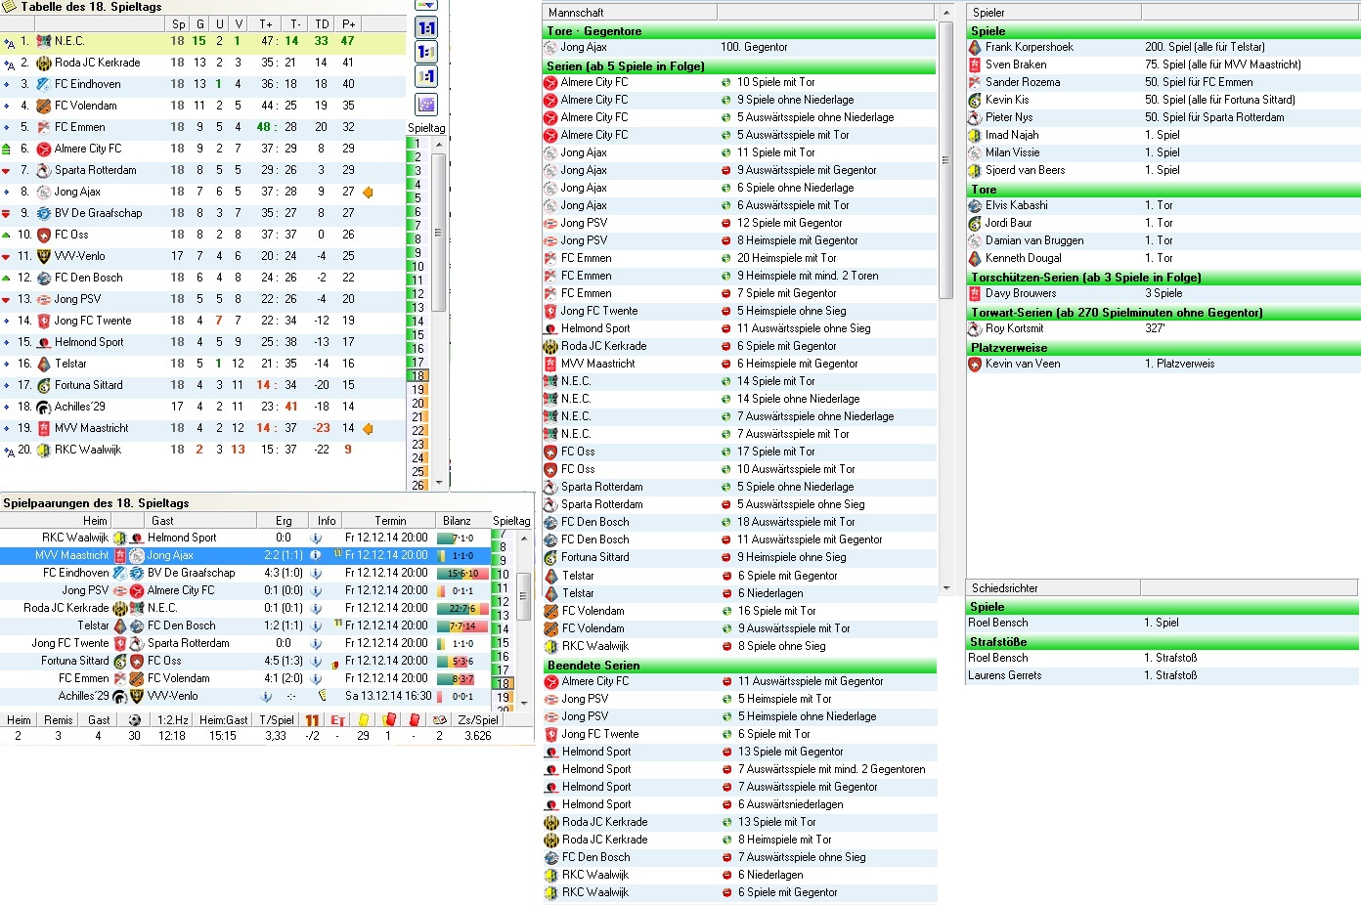
Task: Click the orange arrow in Jong Ajax table row
Action: click(368, 192)
